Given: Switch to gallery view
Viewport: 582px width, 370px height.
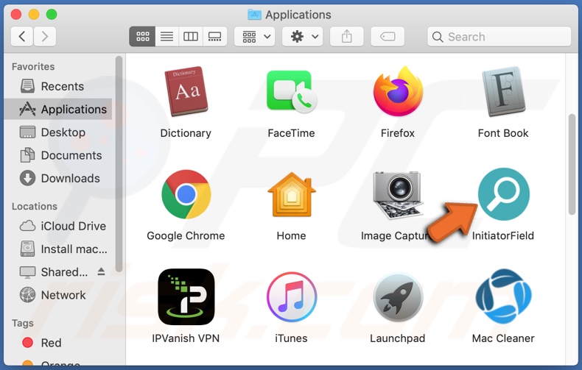Looking at the screenshot, I should click(x=214, y=36).
